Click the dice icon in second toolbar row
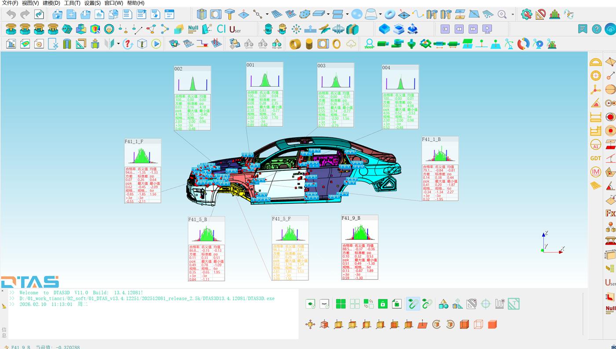Screen dimensions: 616x349 [67, 29]
